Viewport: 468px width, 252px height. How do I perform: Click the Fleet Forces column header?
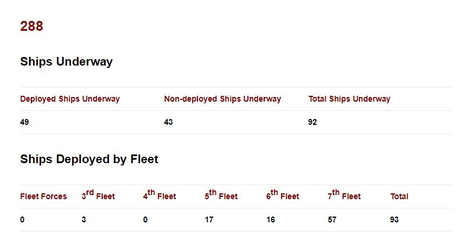(x=44, y=197)
